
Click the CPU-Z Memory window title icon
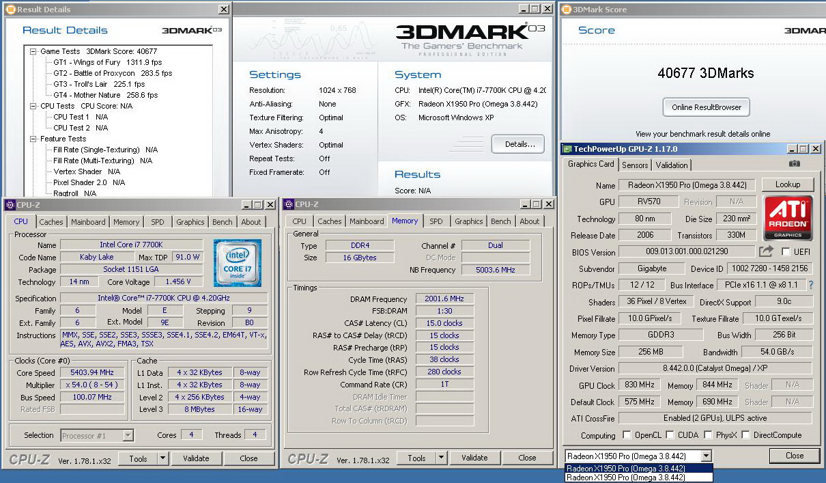tap(289, 204)
